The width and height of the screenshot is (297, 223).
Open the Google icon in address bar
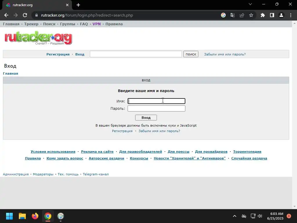pyautogui.click(x=223, y=15)
